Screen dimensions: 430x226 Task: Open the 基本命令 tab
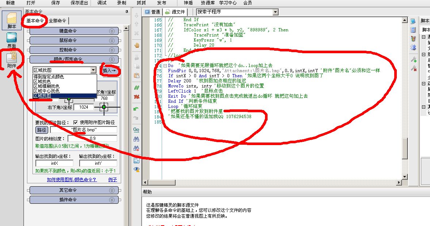coord(35,20)
